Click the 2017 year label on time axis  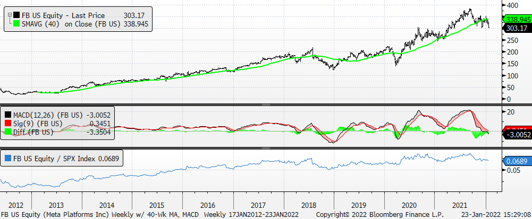(x=258, y=205)
